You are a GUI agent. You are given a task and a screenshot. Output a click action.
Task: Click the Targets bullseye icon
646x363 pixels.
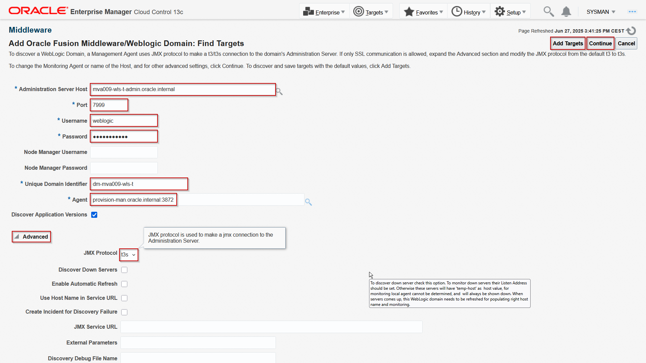[358, 12]
